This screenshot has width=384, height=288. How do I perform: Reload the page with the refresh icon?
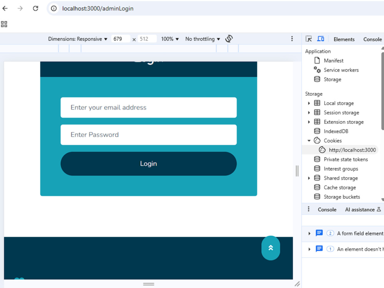(x=35, y=8)
